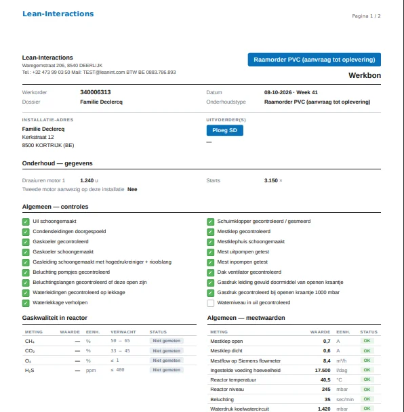Click the address line 'Kerkstraat 12'
404x412 pixels.
pyautogui.click(x=38, y=137)
